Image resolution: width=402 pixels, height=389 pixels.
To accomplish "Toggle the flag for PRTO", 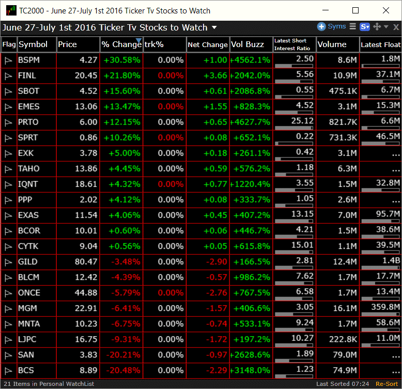I will [8, 123].
